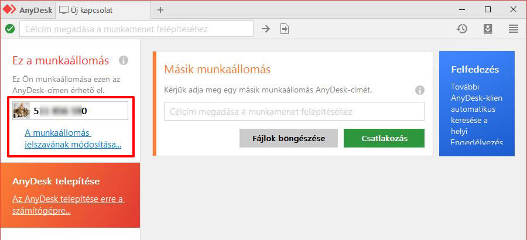Click the Fájlok böngészése button
This screenshot has width=527, height=240.
tap(288, 138)
